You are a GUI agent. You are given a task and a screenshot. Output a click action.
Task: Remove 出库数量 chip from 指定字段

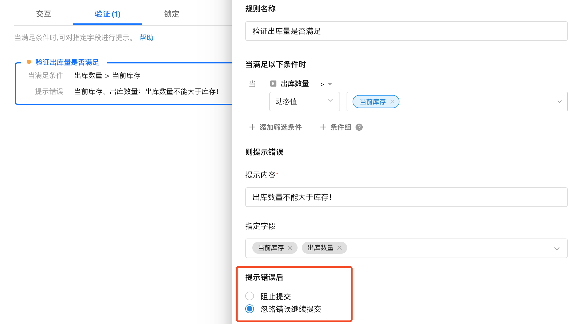click(x=339, y=248)
